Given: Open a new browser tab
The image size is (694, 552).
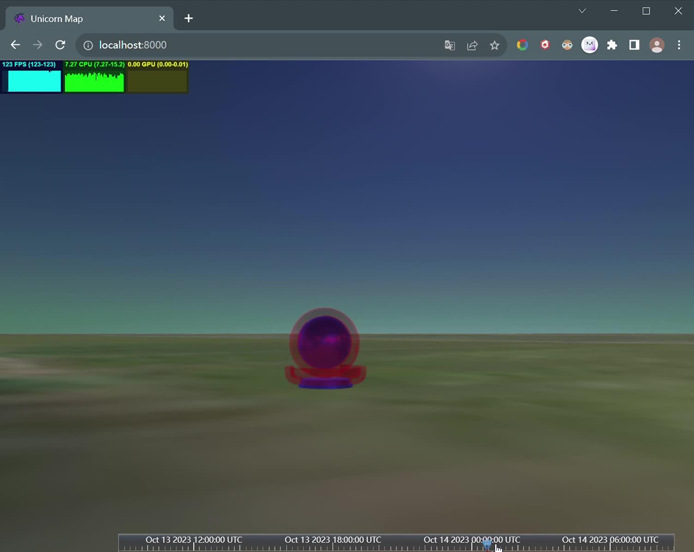Looking at the screenshot, I should tap(188, 18).
